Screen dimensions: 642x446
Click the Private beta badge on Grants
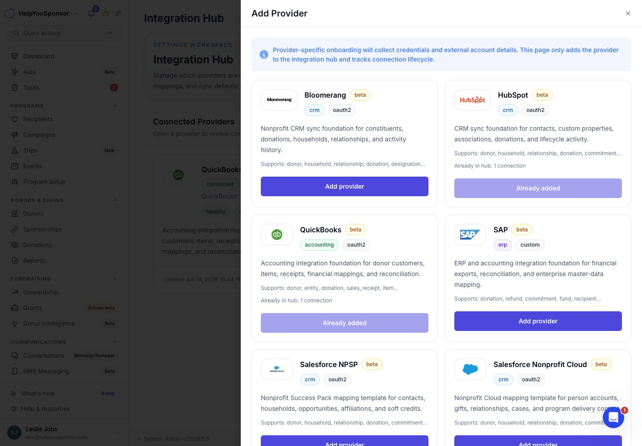[x=102, y=308]
